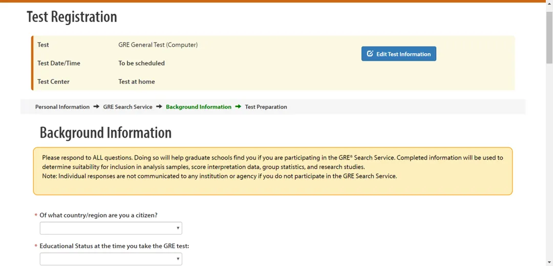The image size is (553, 266).
Task: Click the pencil icon on Edit Test Information
Action: coord(370,54)
